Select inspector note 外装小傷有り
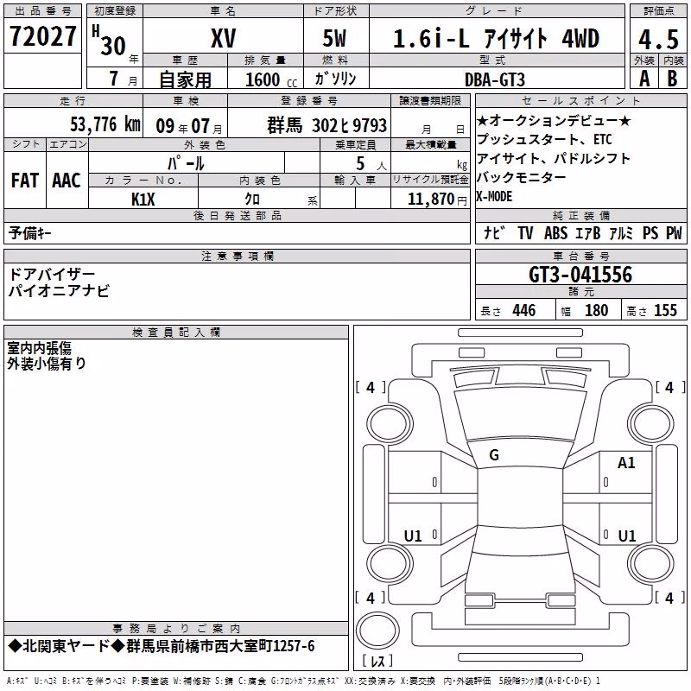The height and width of the screenshot is (691, 691). [x=47, y=364]
